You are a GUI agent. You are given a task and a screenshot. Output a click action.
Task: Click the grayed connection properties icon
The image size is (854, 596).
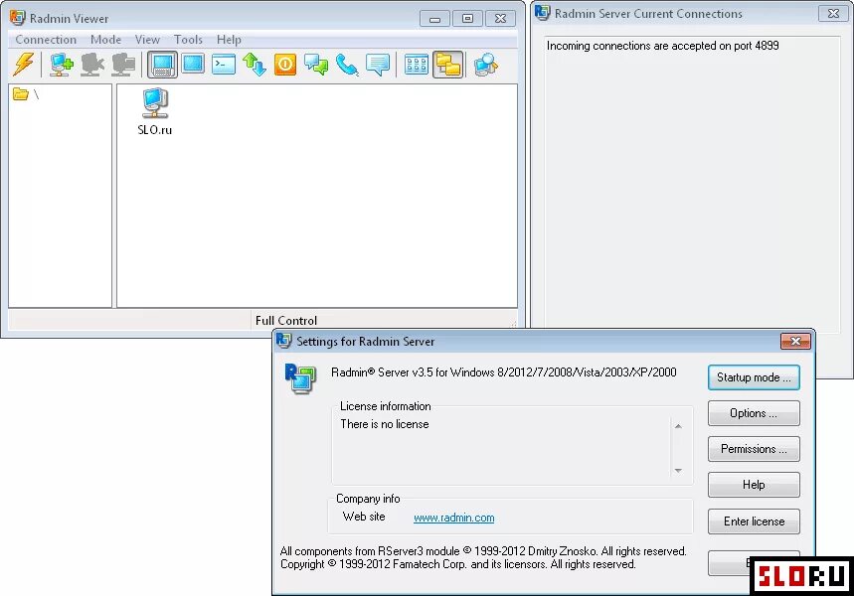point(123,65)
